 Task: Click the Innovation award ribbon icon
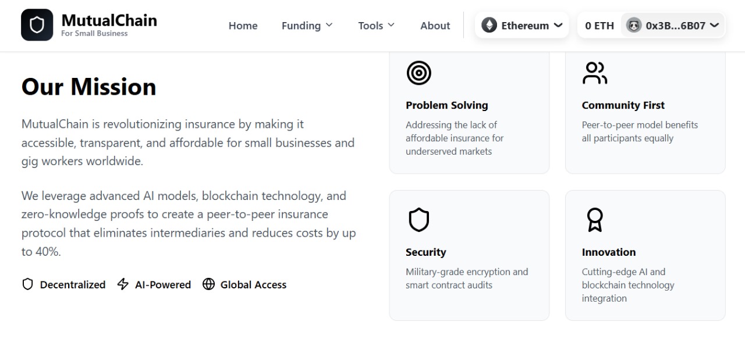tap(594, 220)
